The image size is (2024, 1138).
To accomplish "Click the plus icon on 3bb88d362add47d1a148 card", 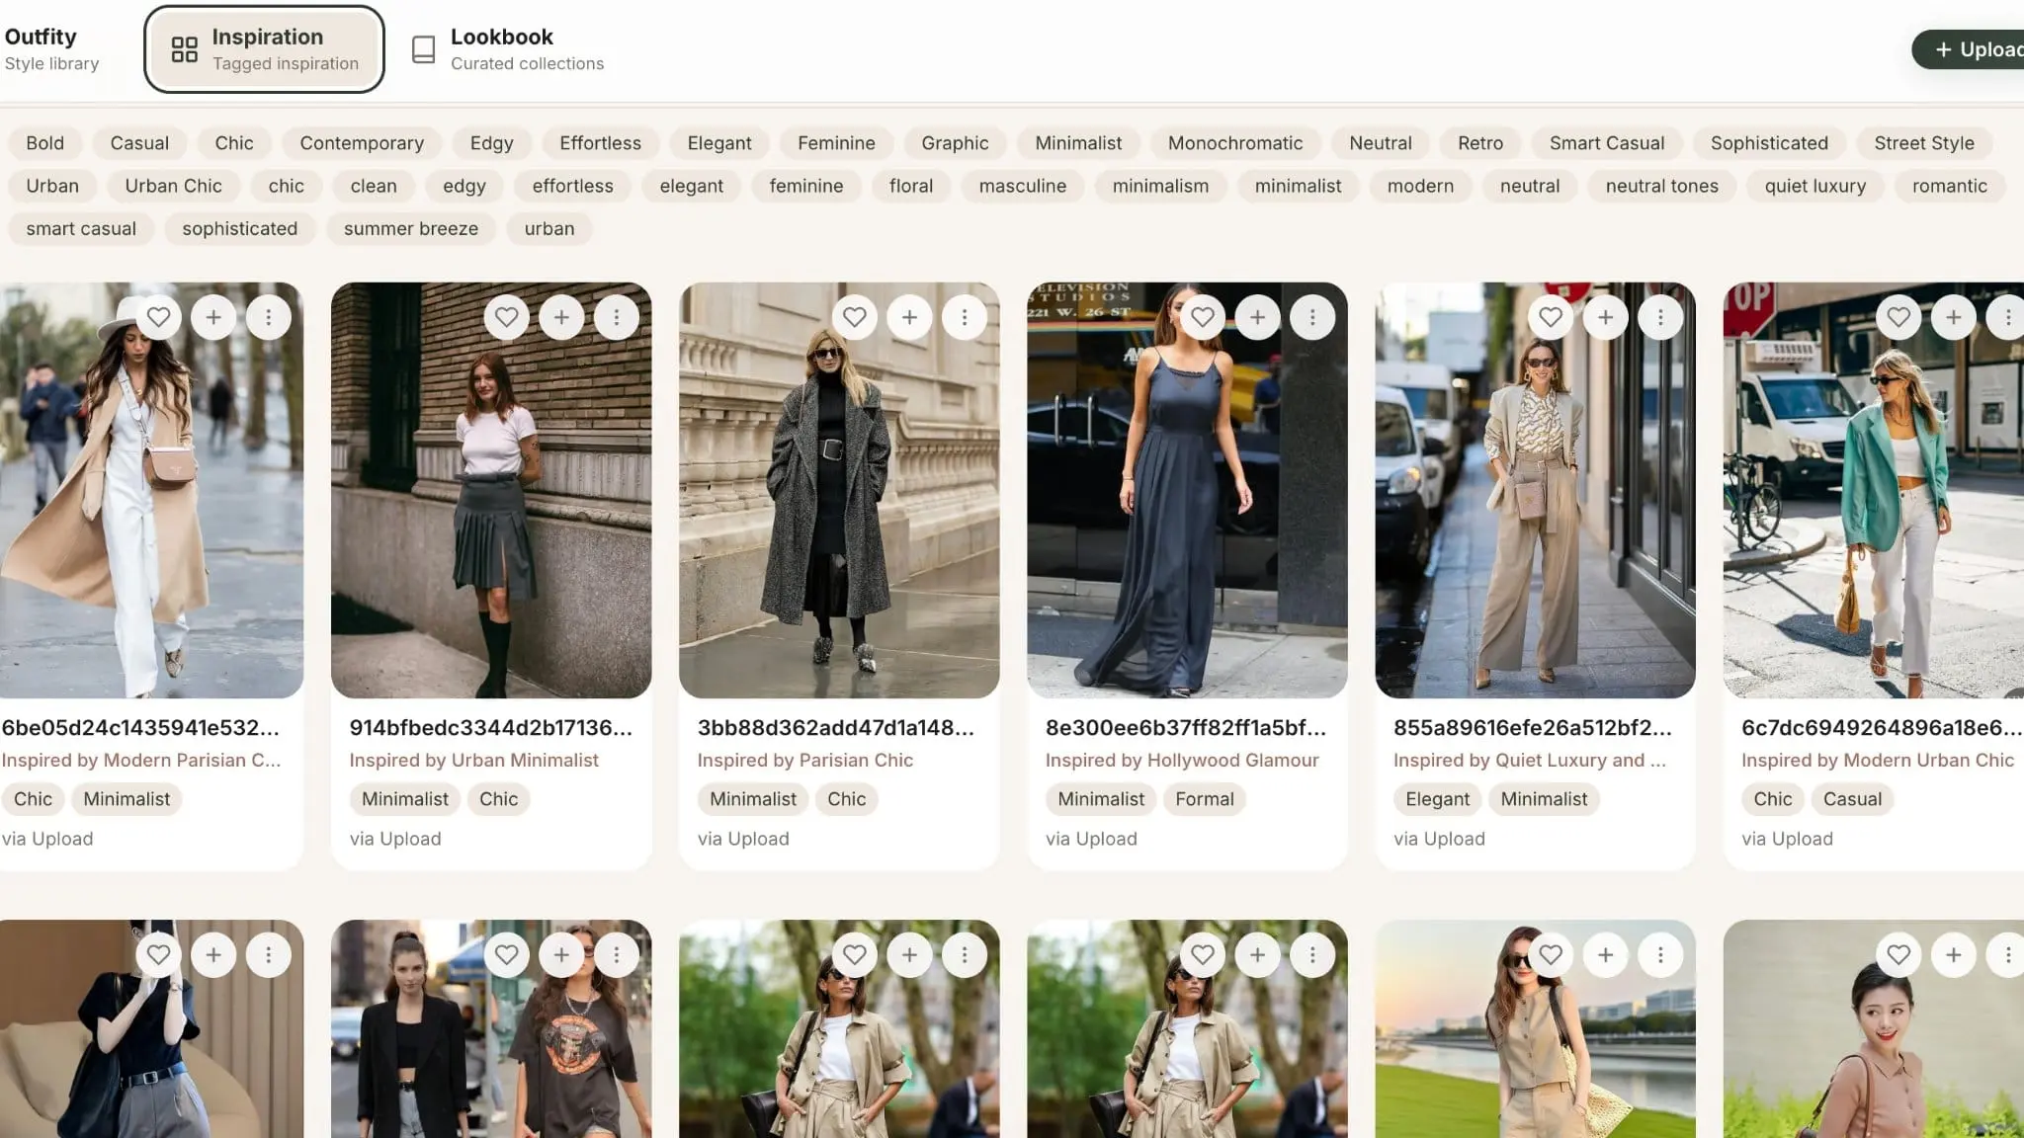I will click(x=909, y=317).
